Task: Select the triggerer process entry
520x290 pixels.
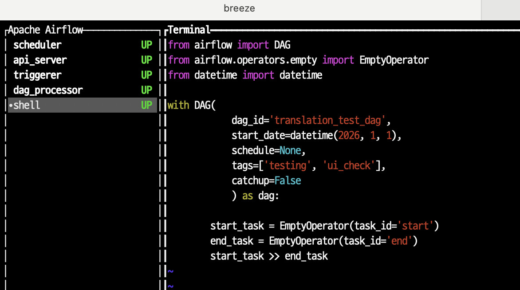Action: click(x=37, y=75)
